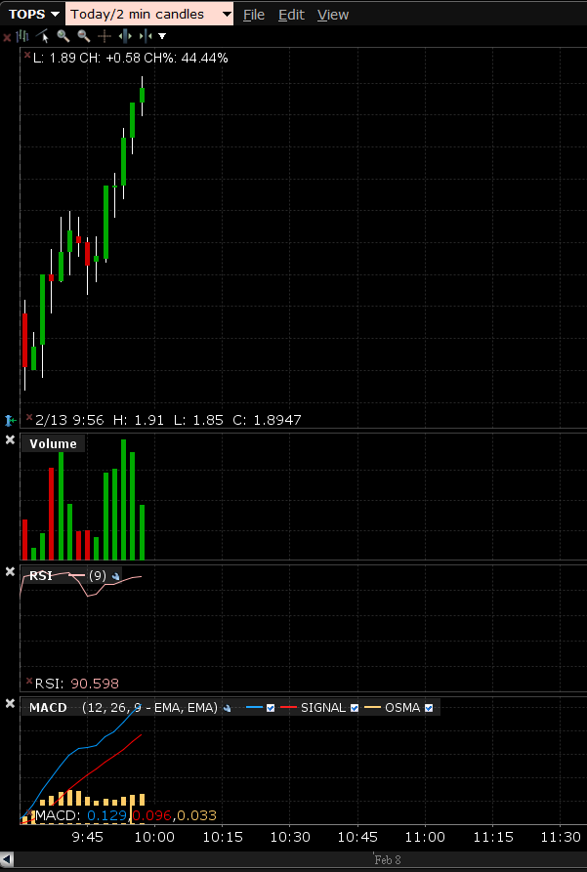Click the pink RSI line color sample
This screenshot has width=587, height=872.
click(x=76, y=575)
